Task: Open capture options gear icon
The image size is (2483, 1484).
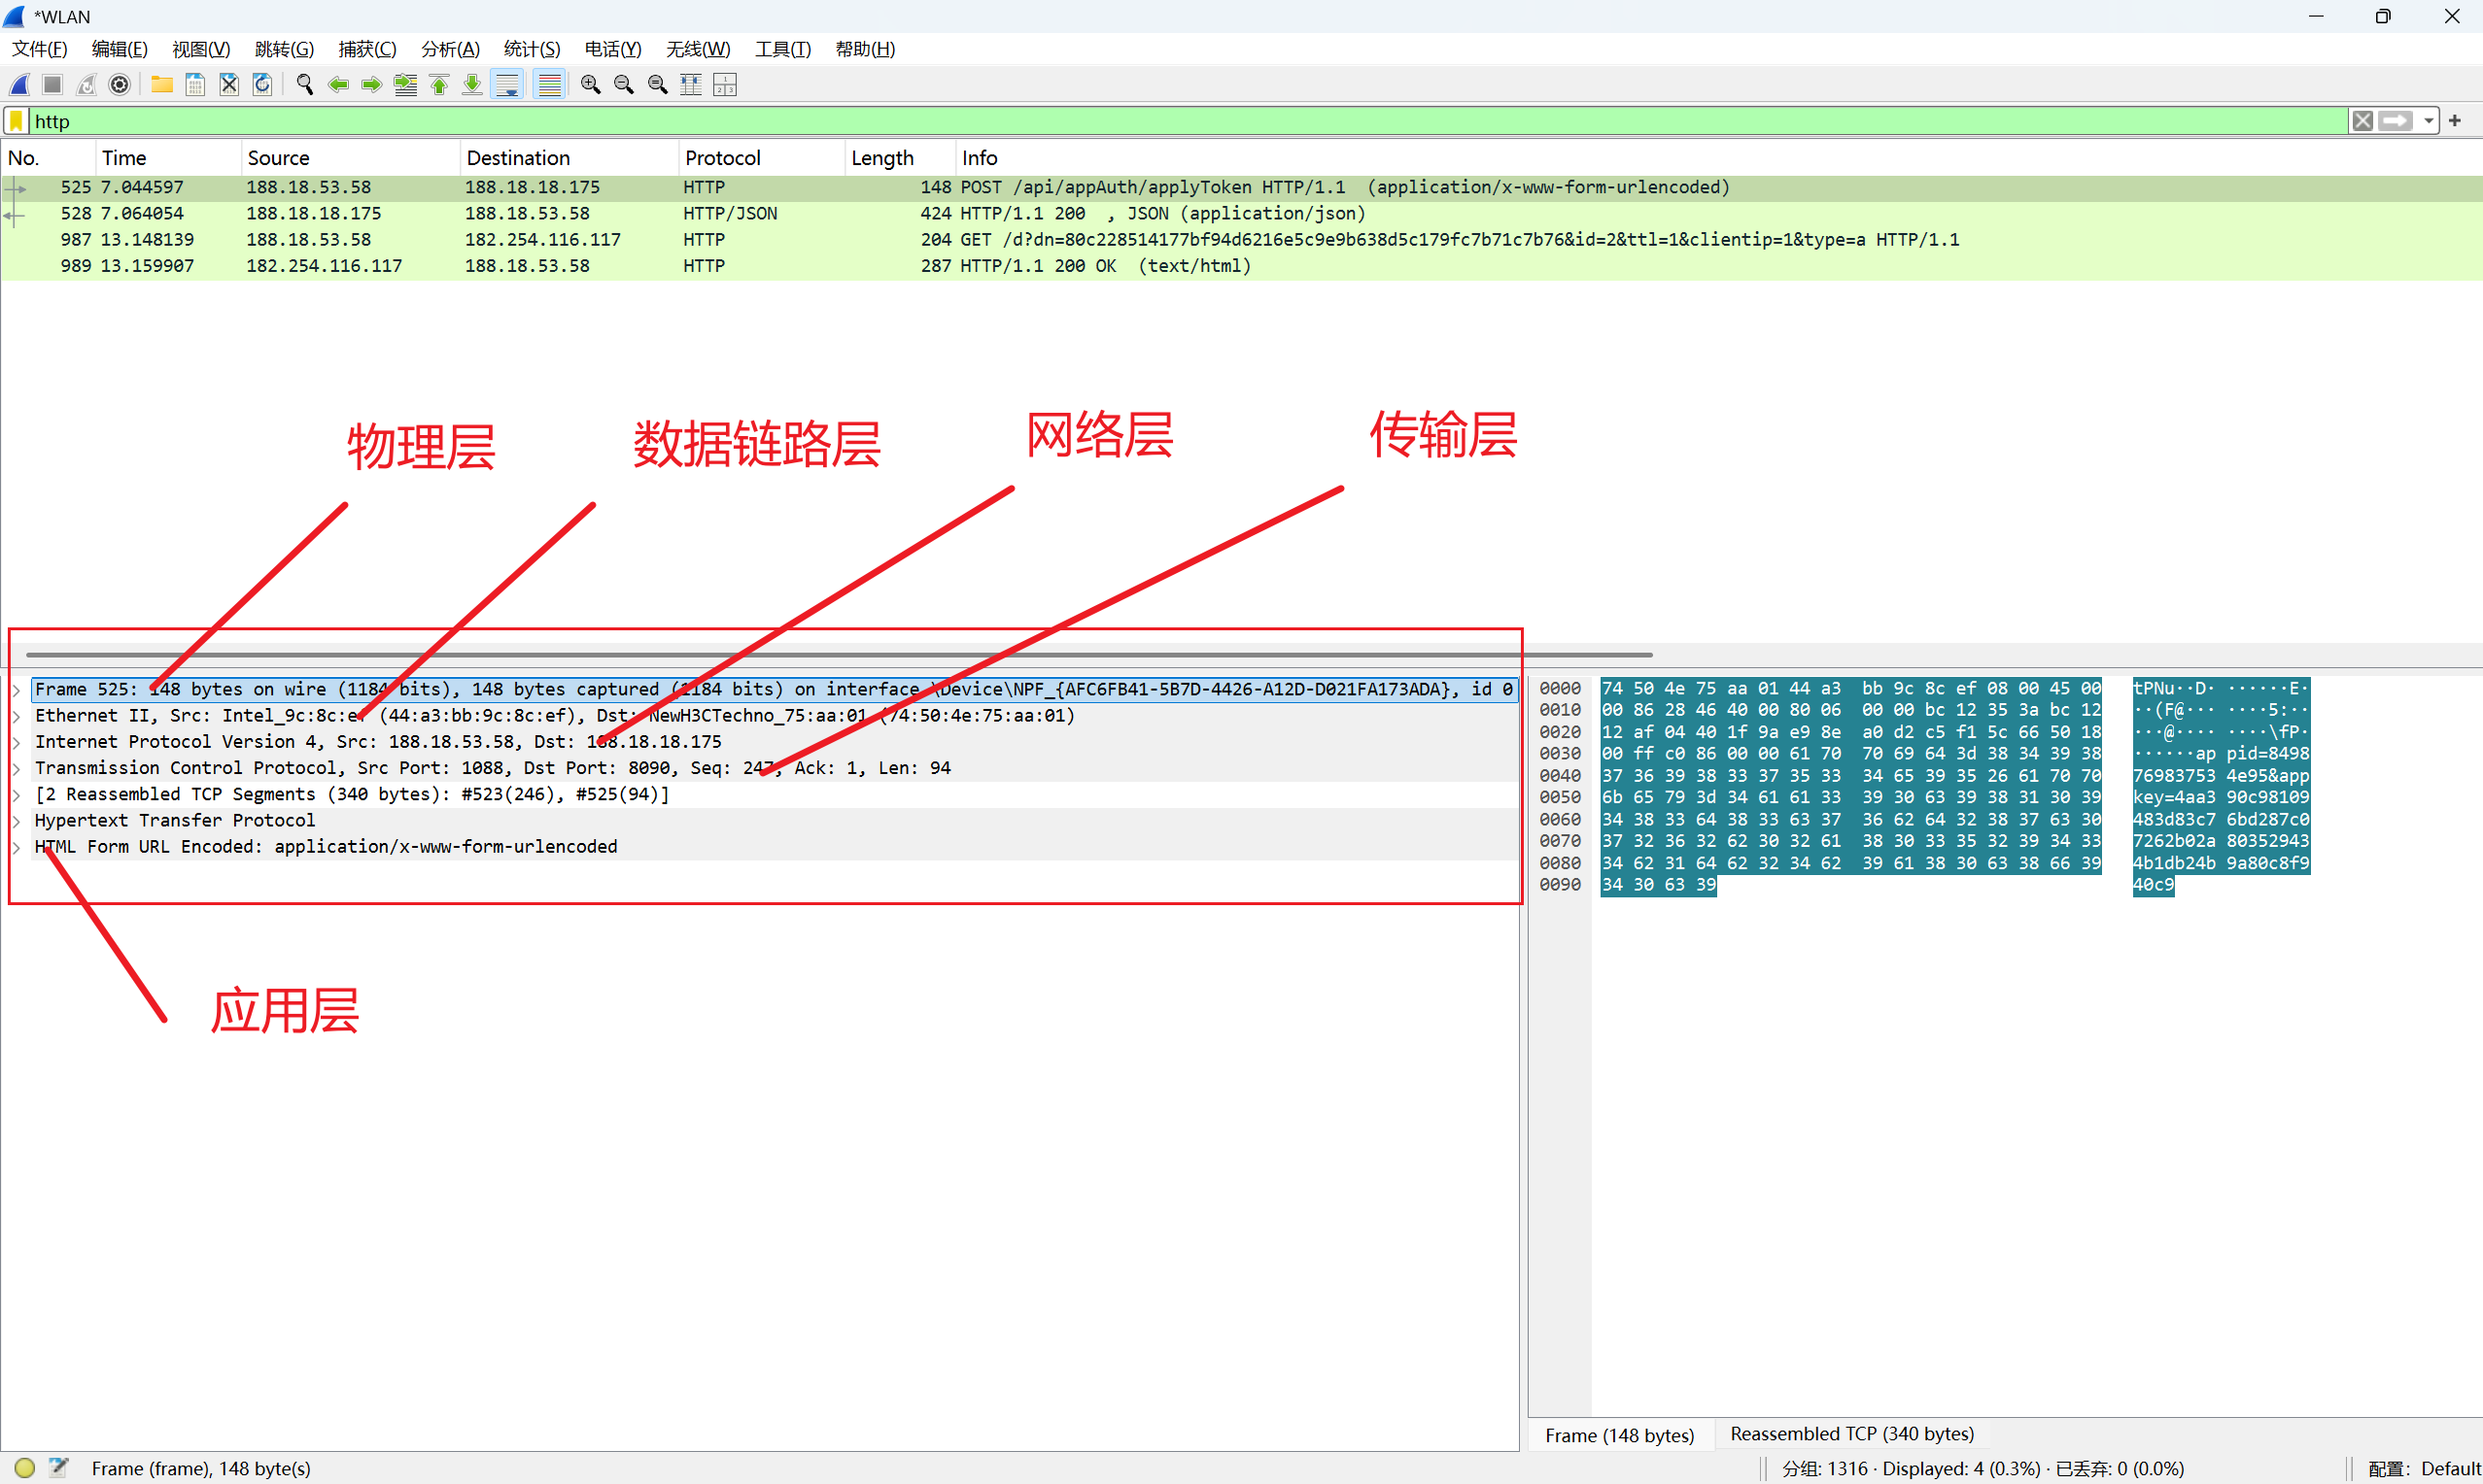Action: point(121,85)
